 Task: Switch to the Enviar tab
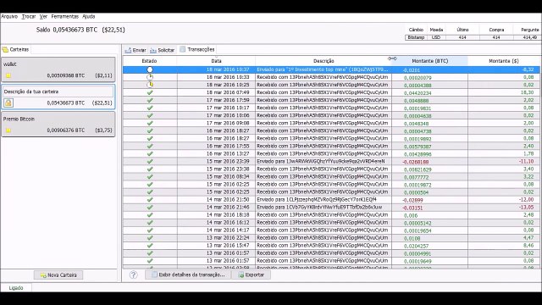pos(135,50)
